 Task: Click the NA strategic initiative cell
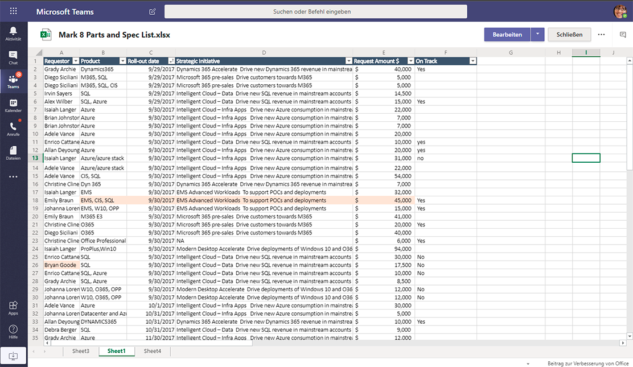(x=264, y=241)
